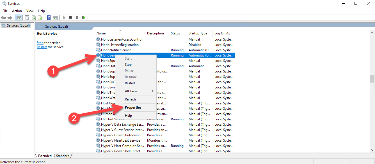Screen dimensions: 375x164
Task: Click the Disabled startup type cell
Action: (x=195, y=45)
